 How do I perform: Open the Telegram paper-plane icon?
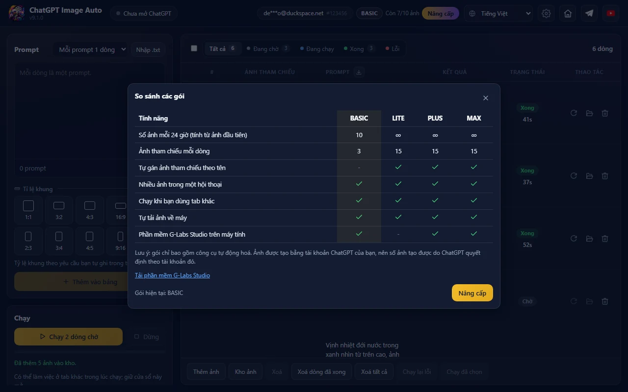coord(589,13)
